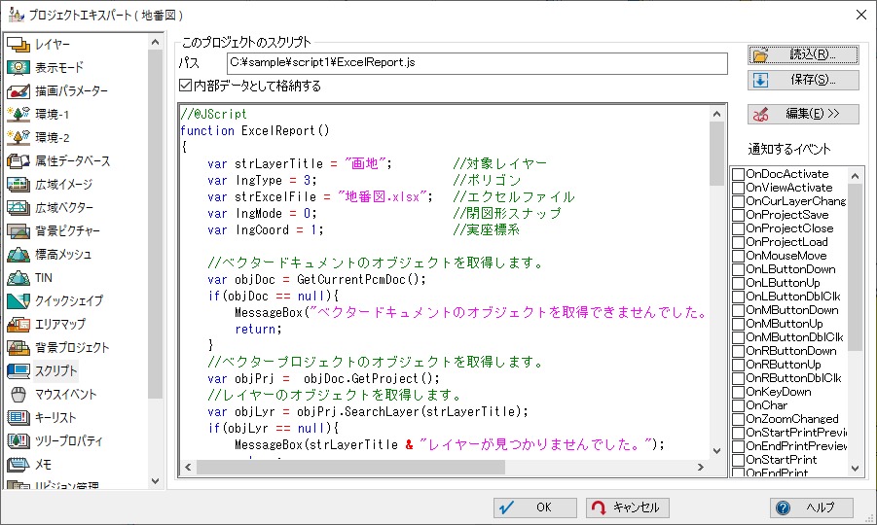
Task: Click the script path input field
Action: point(477,63)
